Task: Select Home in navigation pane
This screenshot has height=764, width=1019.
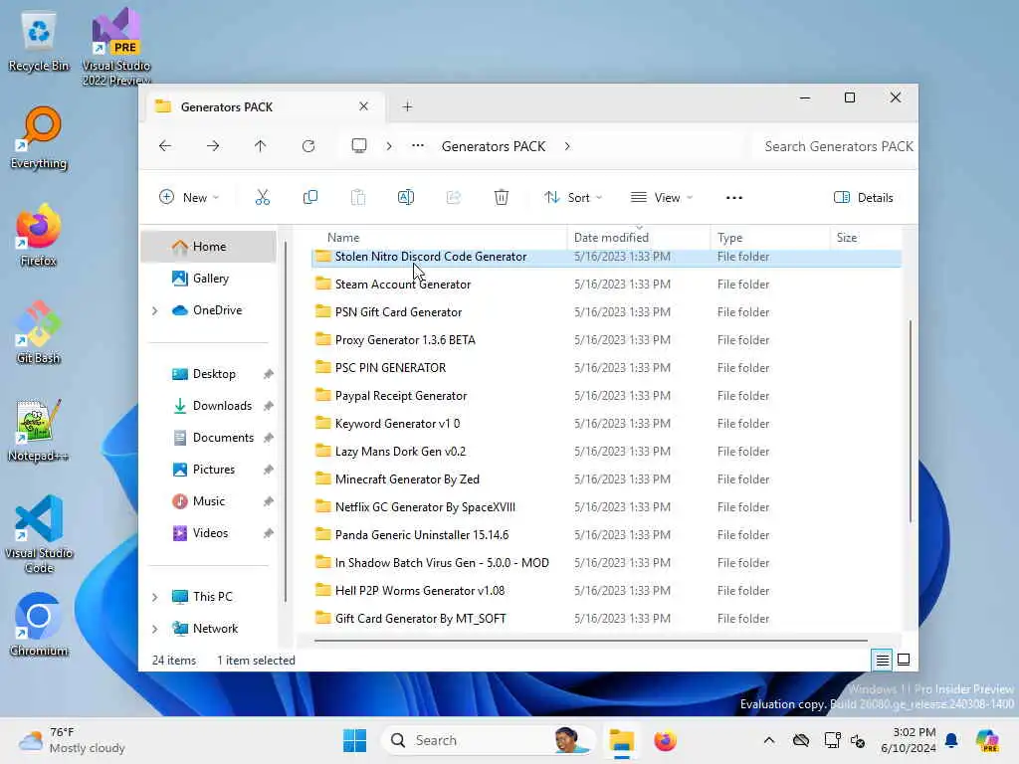Action: 209,247
